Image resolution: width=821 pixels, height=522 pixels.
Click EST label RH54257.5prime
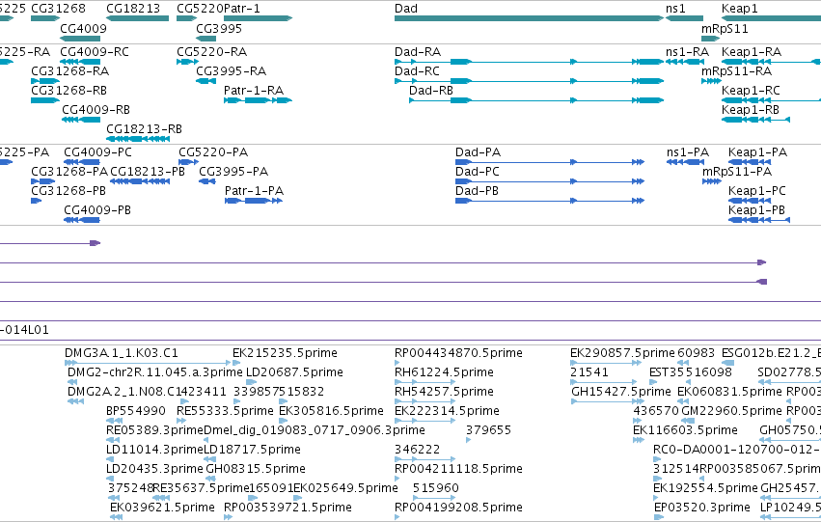444,392
